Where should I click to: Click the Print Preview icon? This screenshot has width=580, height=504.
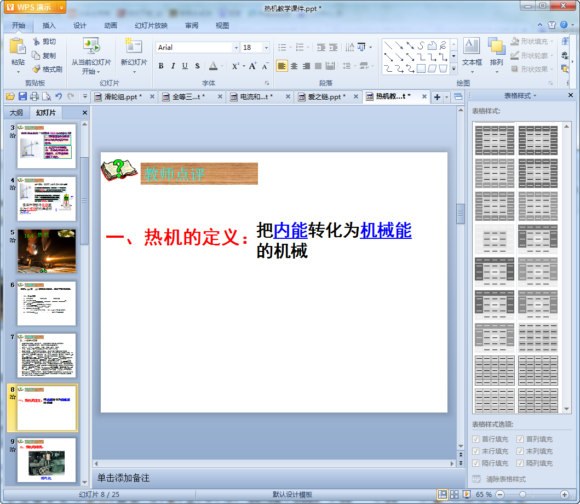point(46,96)
